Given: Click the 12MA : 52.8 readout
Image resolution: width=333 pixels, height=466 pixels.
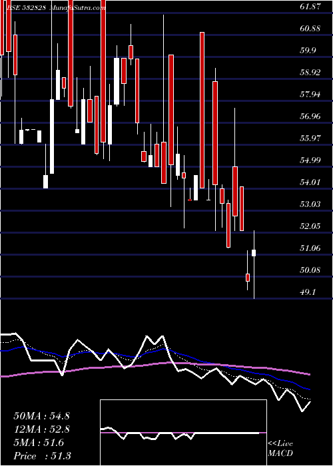Looking at the screenshot, I should 41,429.
